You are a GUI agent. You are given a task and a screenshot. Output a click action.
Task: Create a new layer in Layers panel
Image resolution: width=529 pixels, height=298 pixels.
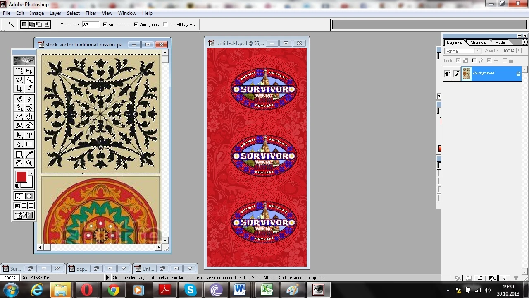click(504, 278)
